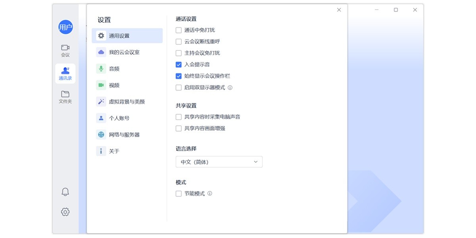The image size is (476, 238).
Task: Enable 通话中免打扰 checkbox
Action: coord(178,30)
